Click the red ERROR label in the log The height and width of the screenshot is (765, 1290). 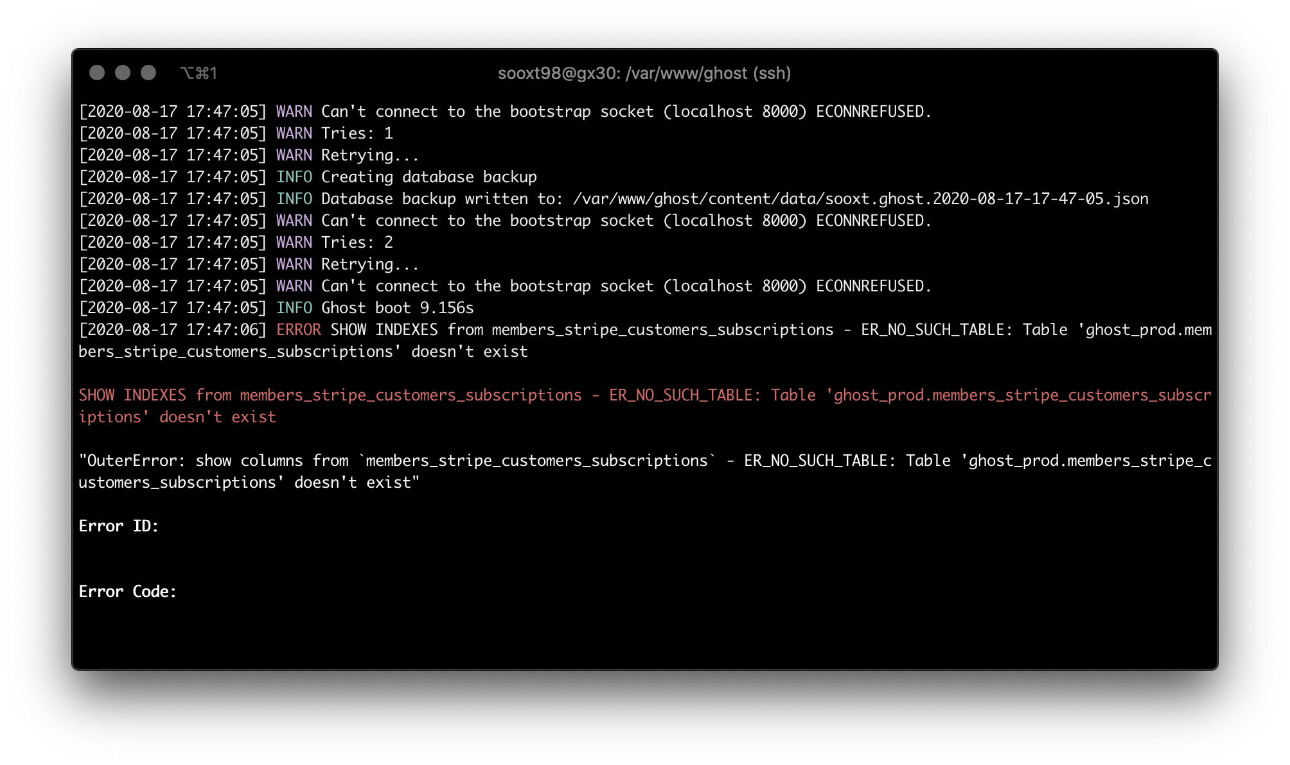click(x=298, y=330)
